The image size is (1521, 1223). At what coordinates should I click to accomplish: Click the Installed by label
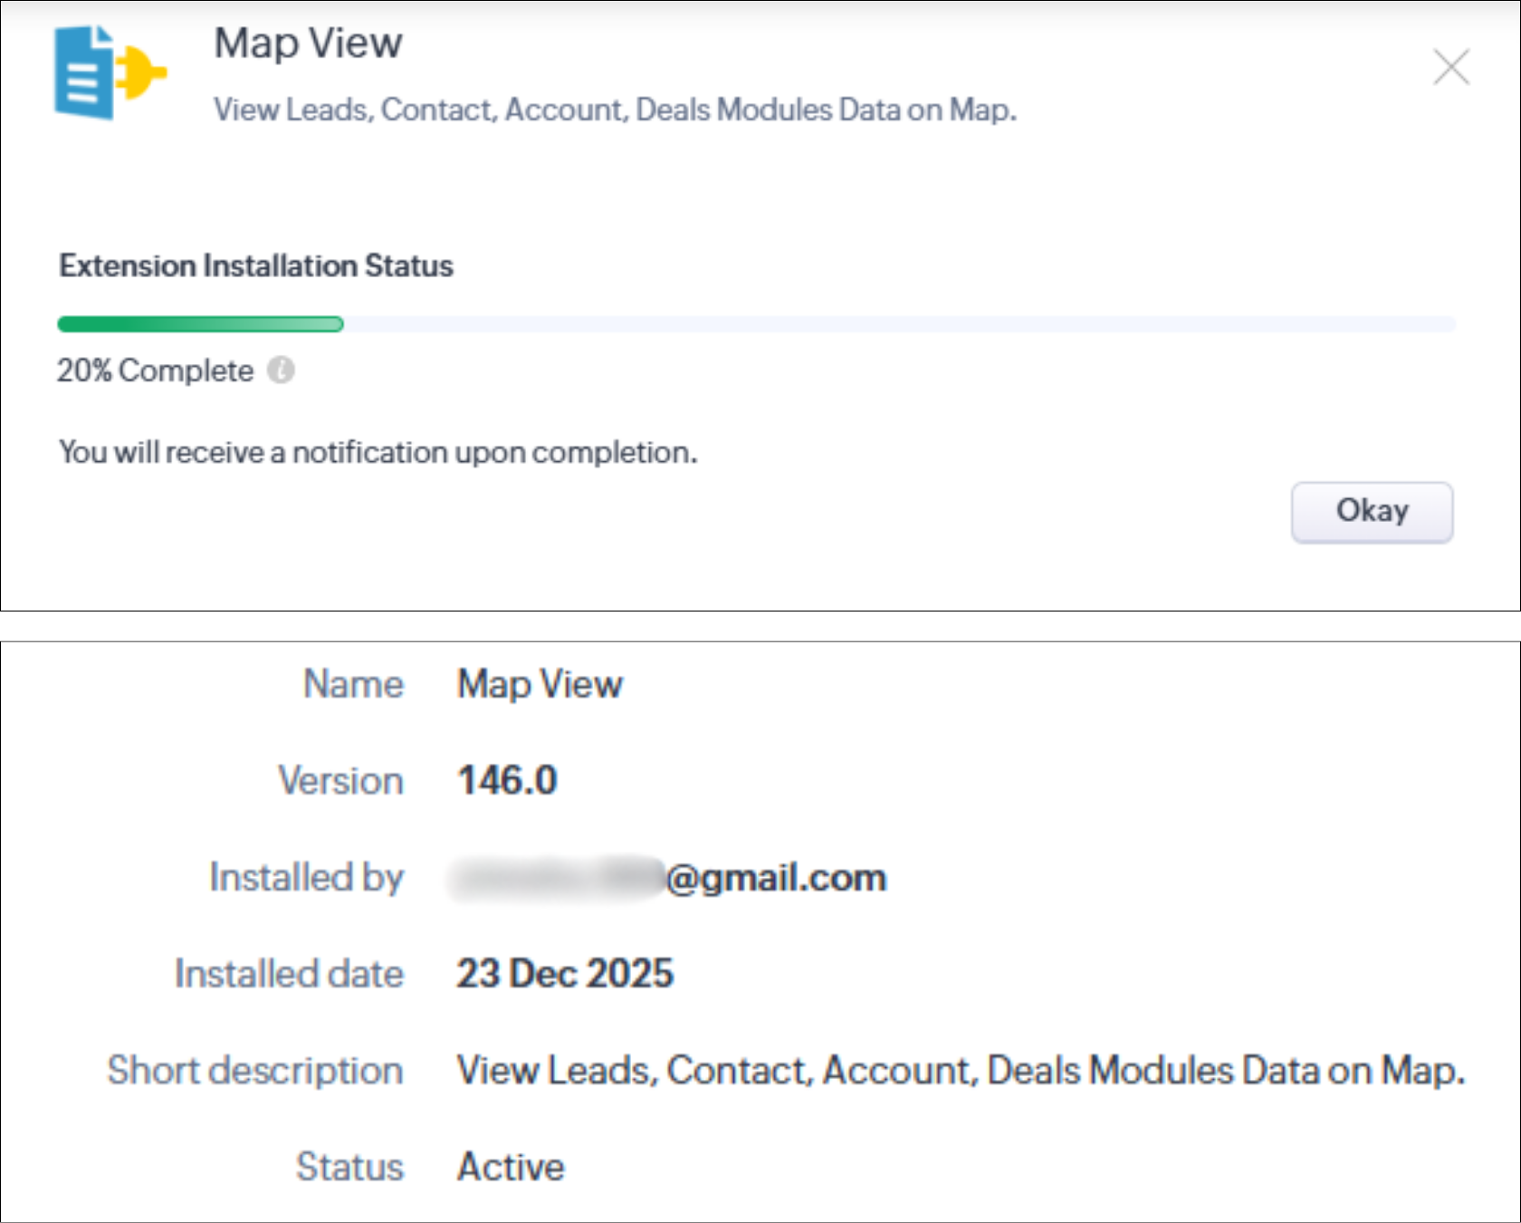pos(306,877)
